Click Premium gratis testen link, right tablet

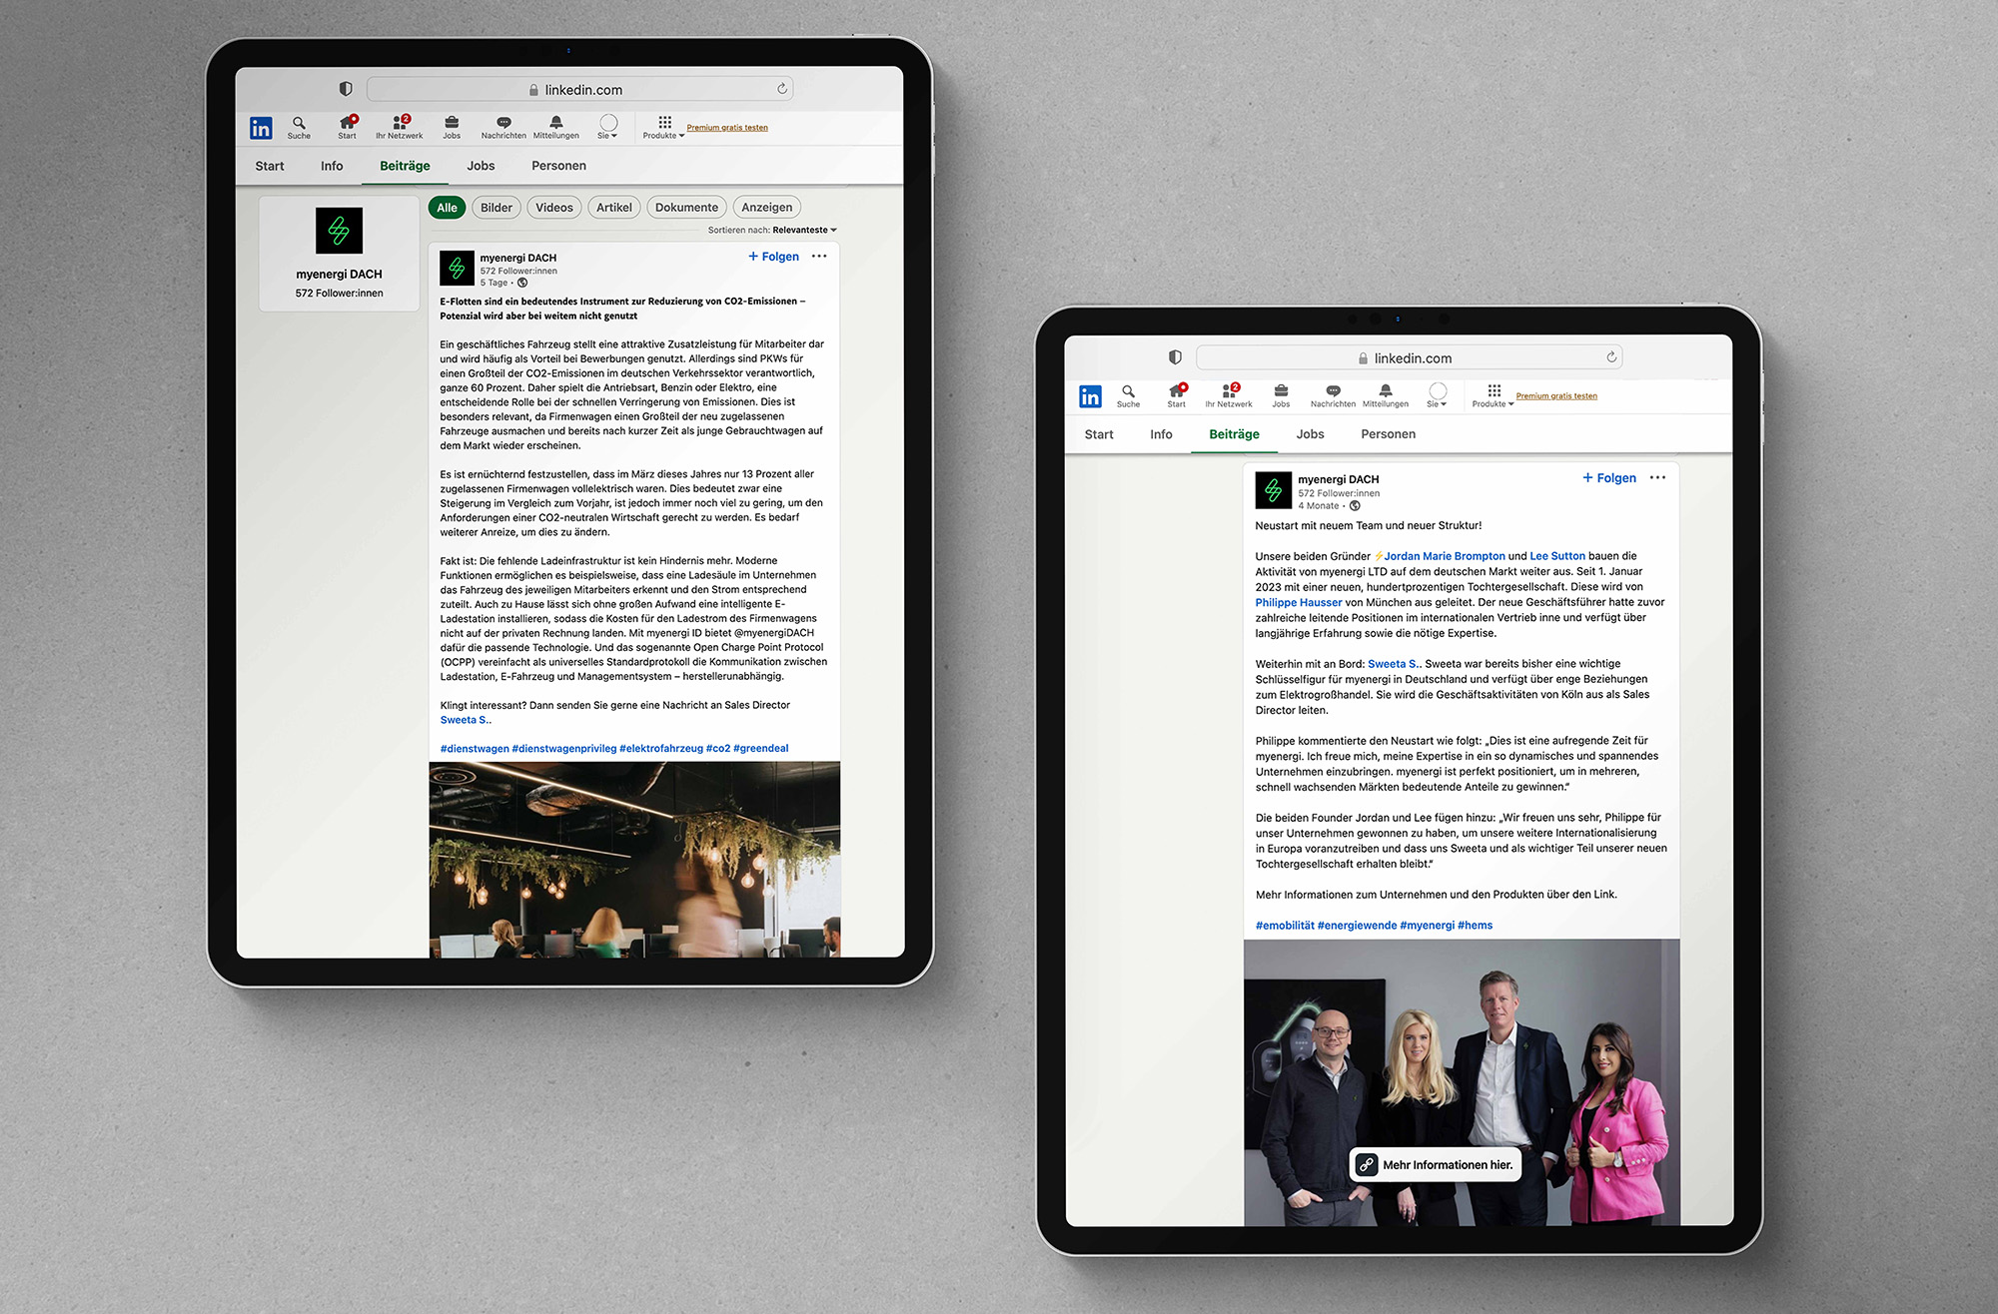[1556, 396]
